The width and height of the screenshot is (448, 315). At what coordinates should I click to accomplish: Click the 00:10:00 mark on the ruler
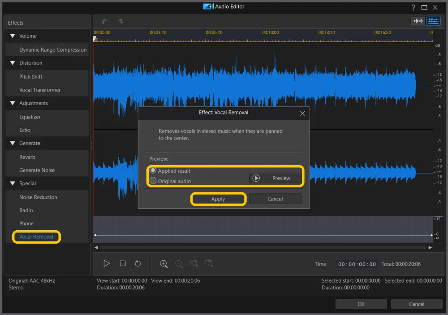pos(270,32)
